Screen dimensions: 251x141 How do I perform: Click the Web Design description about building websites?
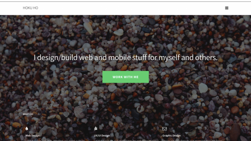[55, 140]
